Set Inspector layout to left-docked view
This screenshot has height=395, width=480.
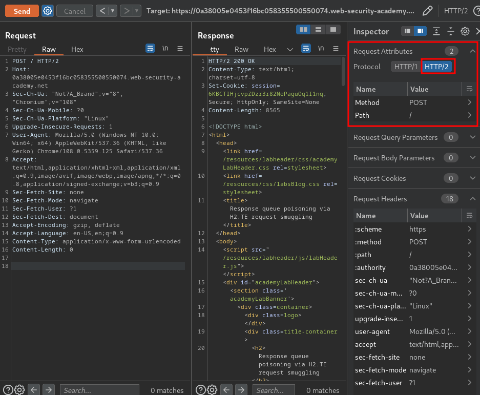(x=407, y=31)
